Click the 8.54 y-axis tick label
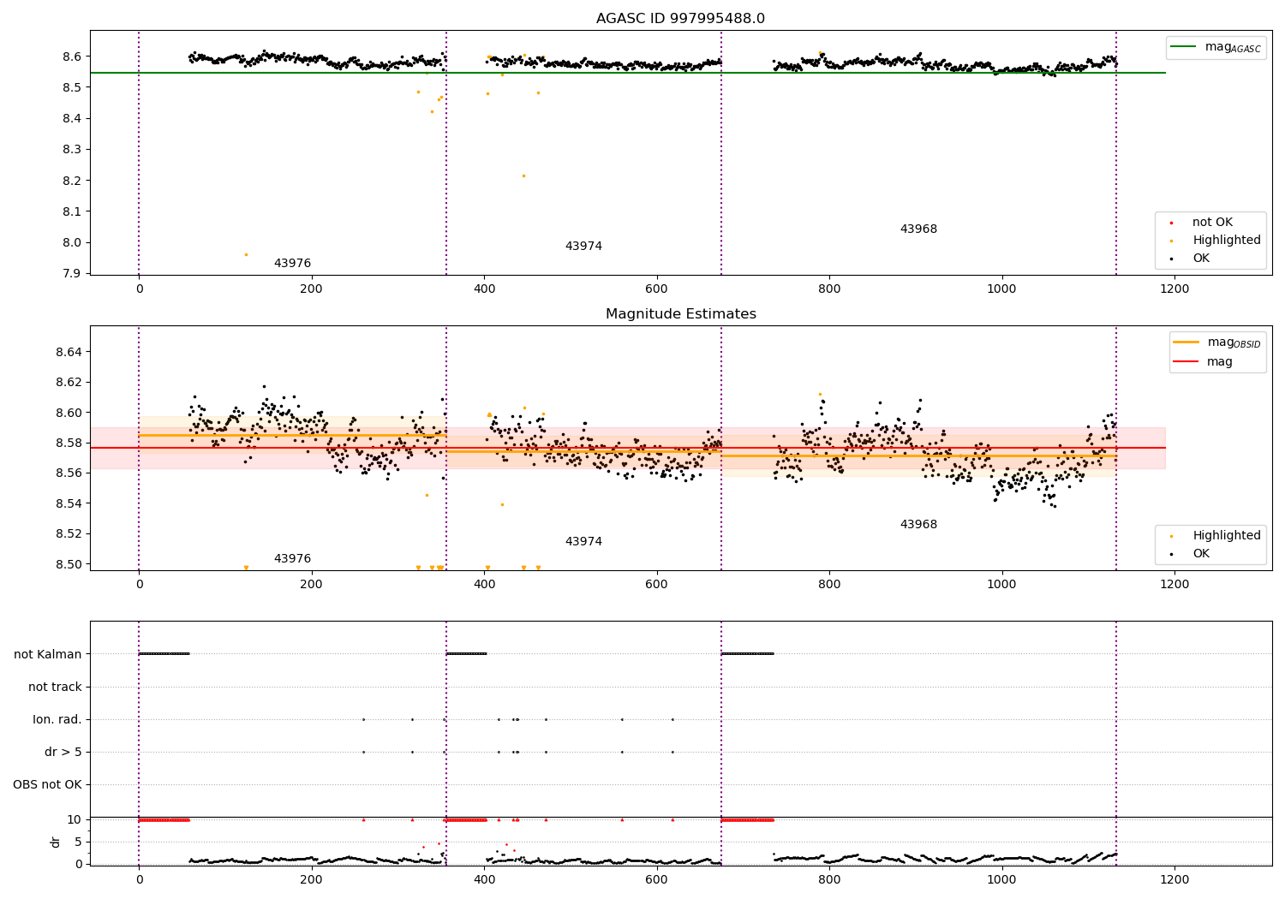Screen dimensions: 1285x899 (x=69, y=503)
